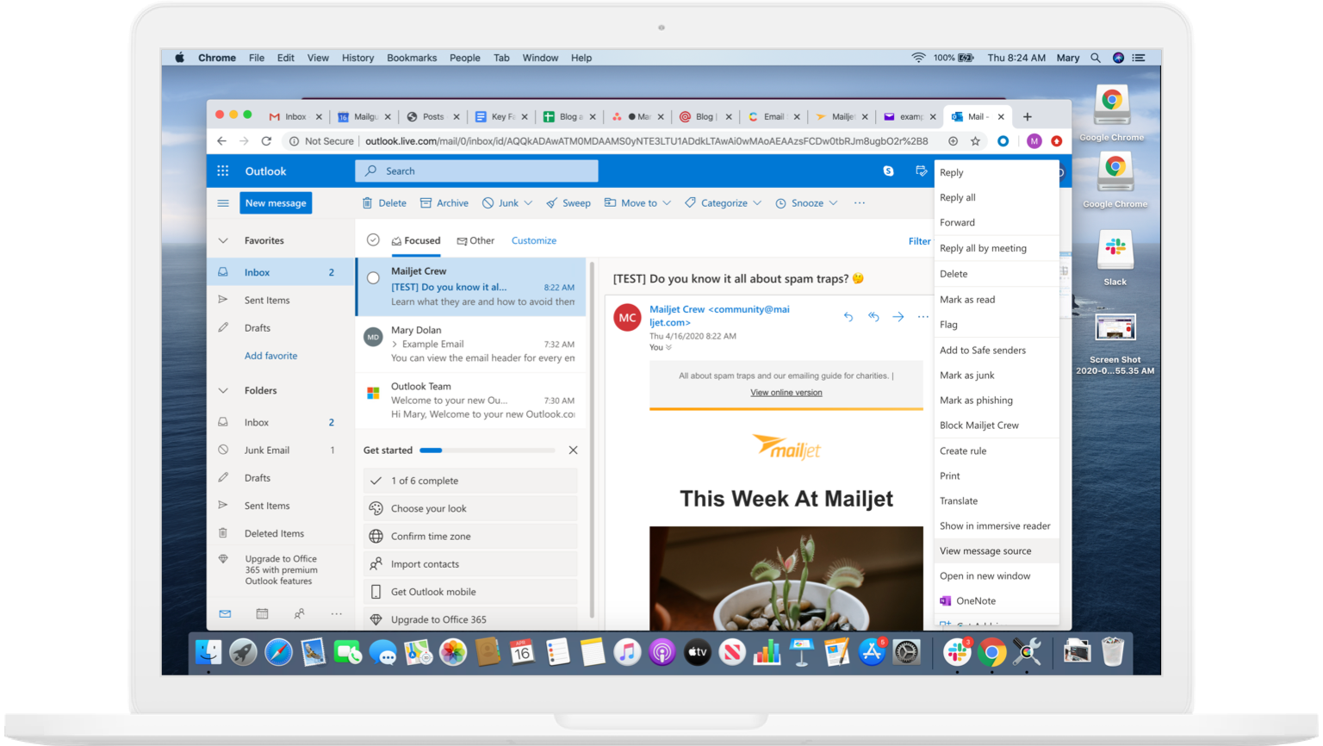The image size is (1323, 746).
Task: Click the reply all arrow in the message header
Action: click(873, 317)
